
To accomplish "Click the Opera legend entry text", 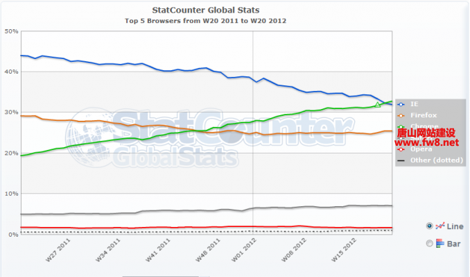I will [421, 149].
